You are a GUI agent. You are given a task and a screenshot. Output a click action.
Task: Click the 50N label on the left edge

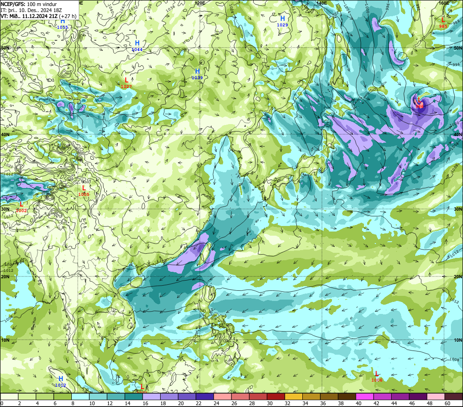pos(5,48)
